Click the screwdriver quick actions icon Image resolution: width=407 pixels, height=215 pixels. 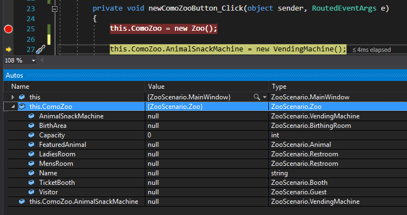(41, 49)
